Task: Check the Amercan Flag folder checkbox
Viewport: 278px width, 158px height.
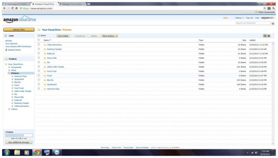Action: (39, 89)
